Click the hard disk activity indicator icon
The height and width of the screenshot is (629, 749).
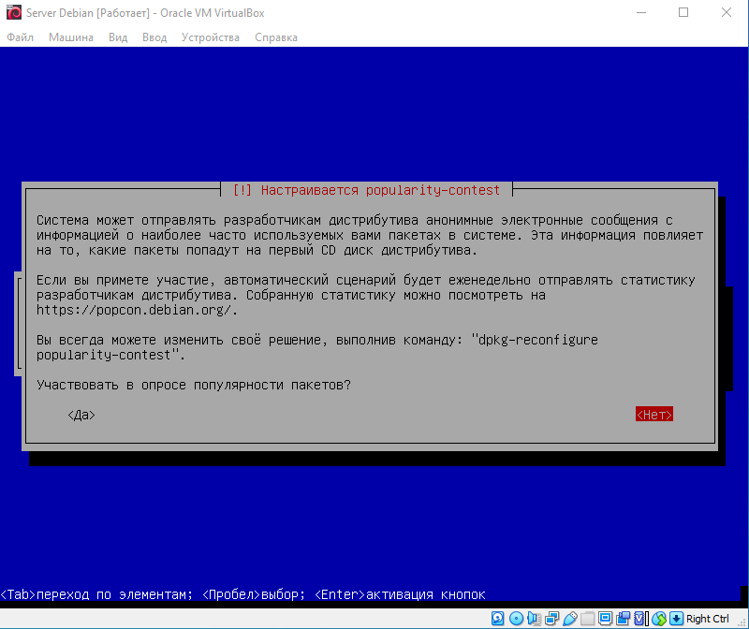coord(498,619)
